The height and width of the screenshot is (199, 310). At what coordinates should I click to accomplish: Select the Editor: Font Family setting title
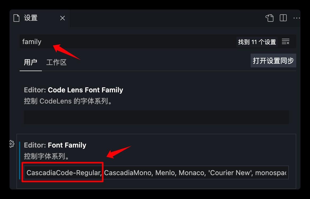point(55,145)
